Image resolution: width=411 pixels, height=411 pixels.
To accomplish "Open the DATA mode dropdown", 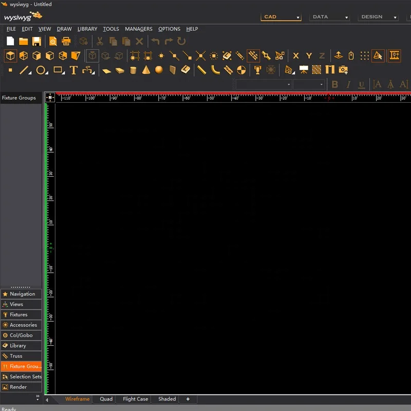I will pos(329,17).
